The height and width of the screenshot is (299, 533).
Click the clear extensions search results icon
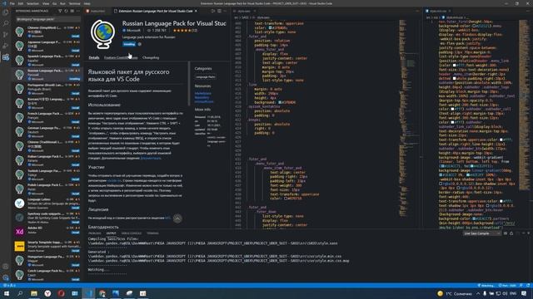[x=72, y=11]
